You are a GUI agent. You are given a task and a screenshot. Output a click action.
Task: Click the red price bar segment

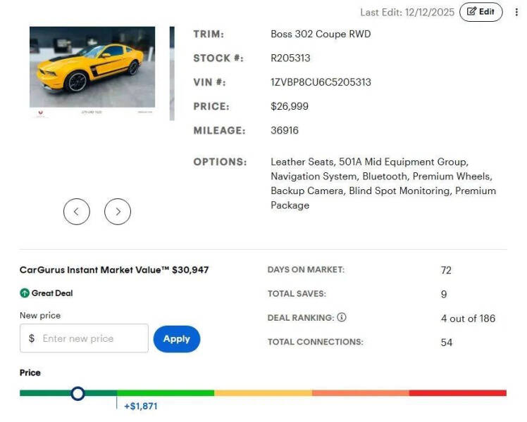click(457, 392)
